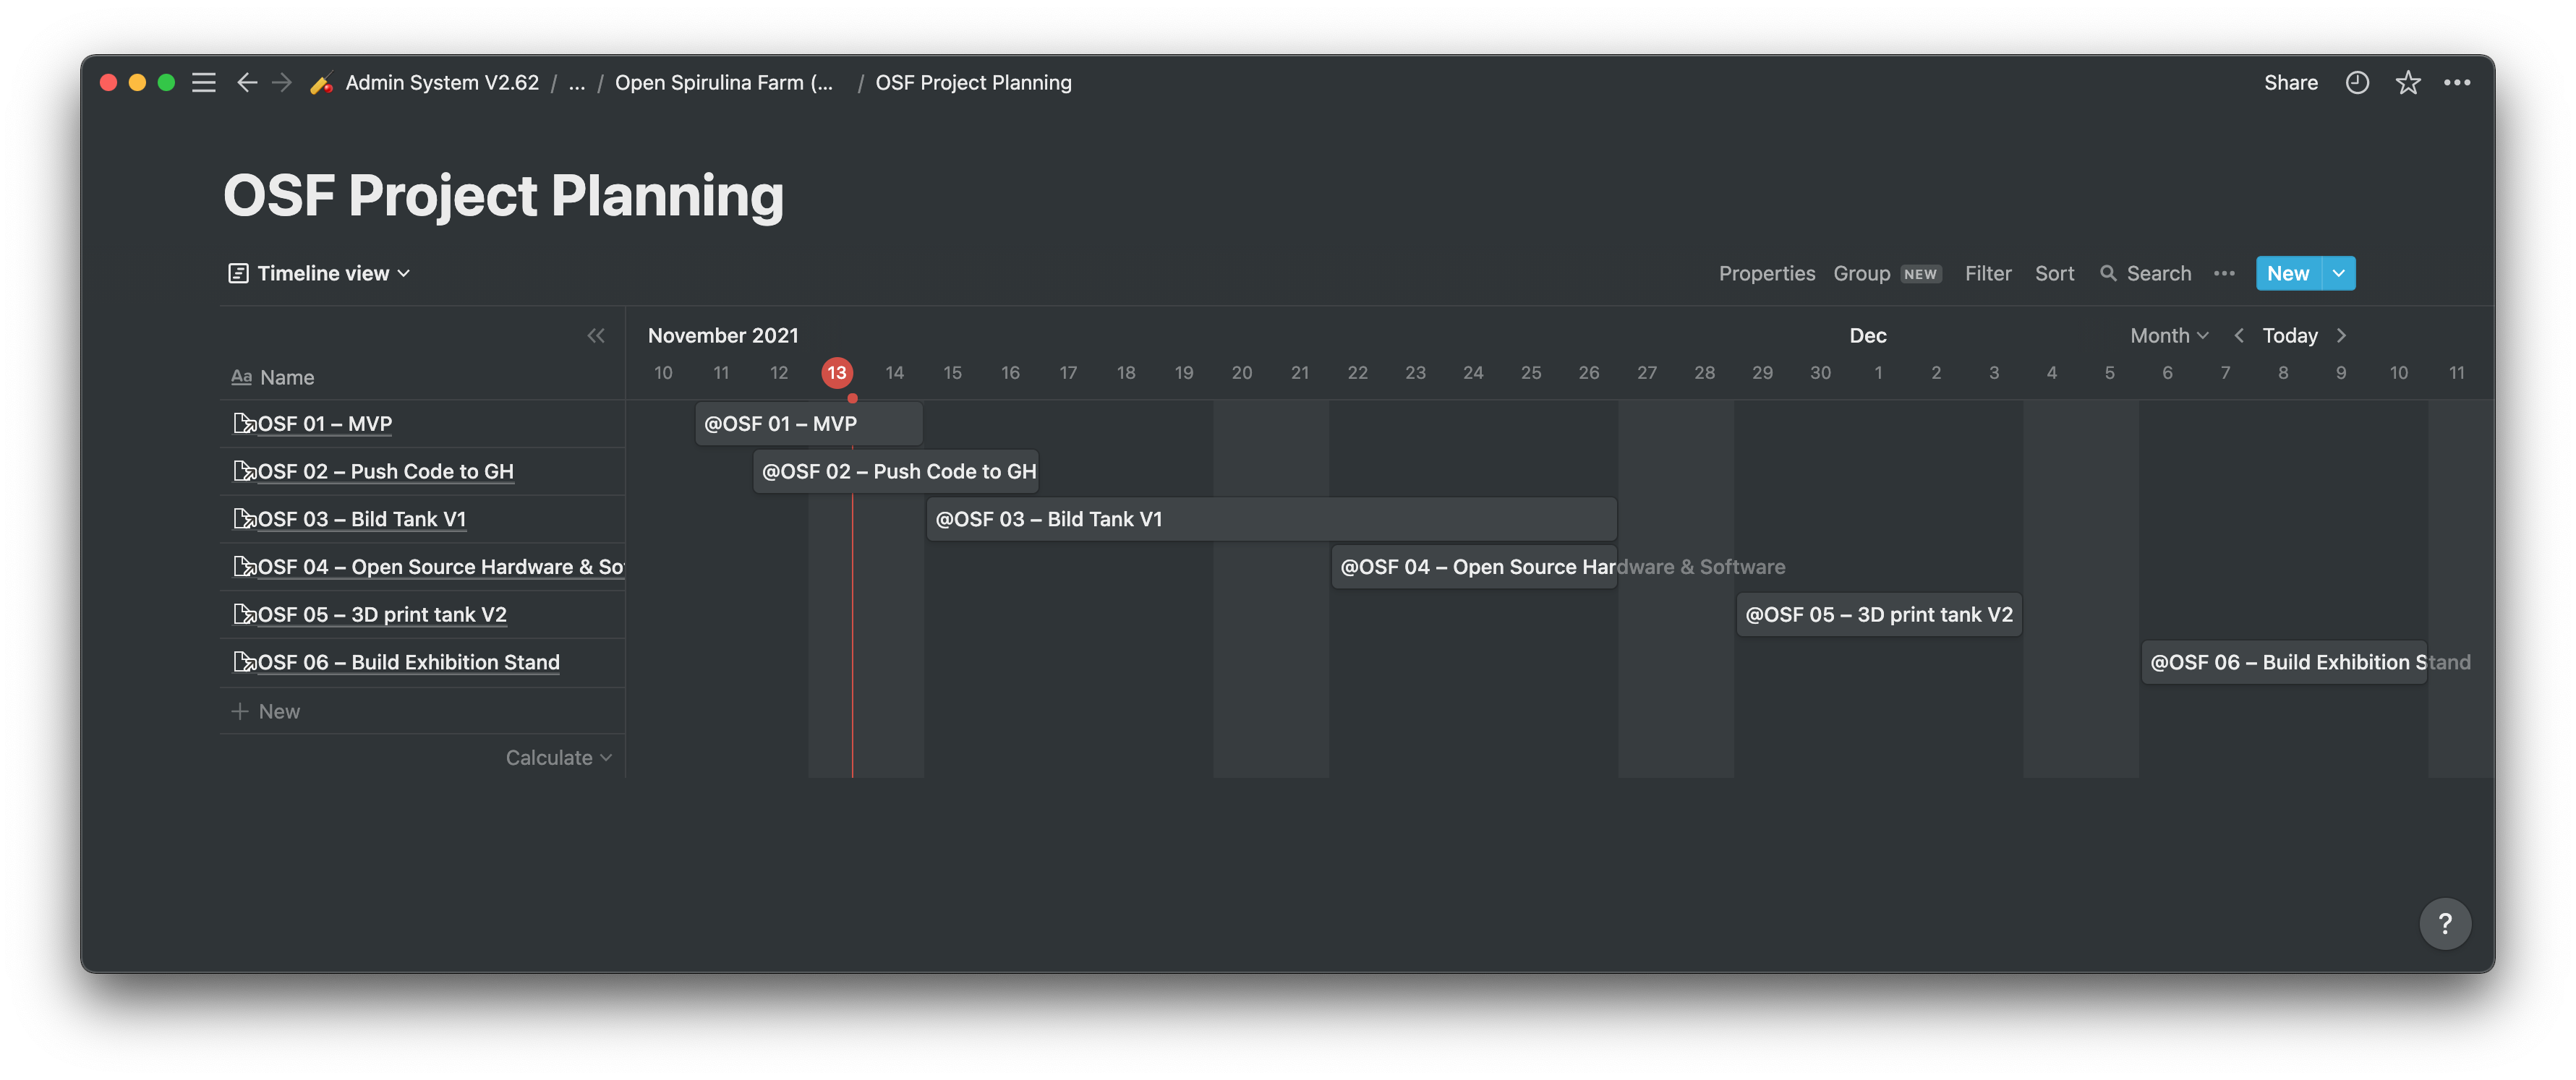Open the Sort menu

point(2054,274)
